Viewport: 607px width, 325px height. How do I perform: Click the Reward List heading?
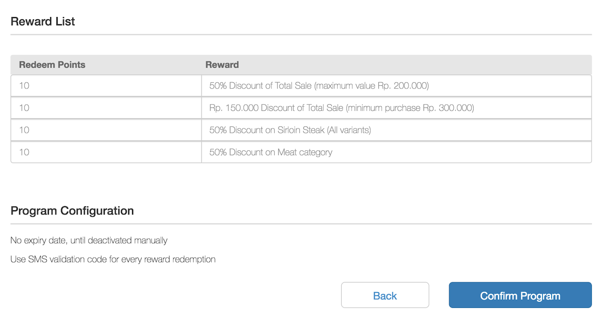coord(42,21)
